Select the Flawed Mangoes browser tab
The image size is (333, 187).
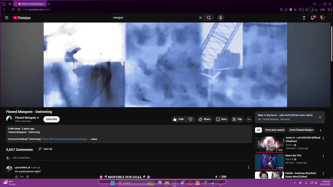(x=29, y=4)
